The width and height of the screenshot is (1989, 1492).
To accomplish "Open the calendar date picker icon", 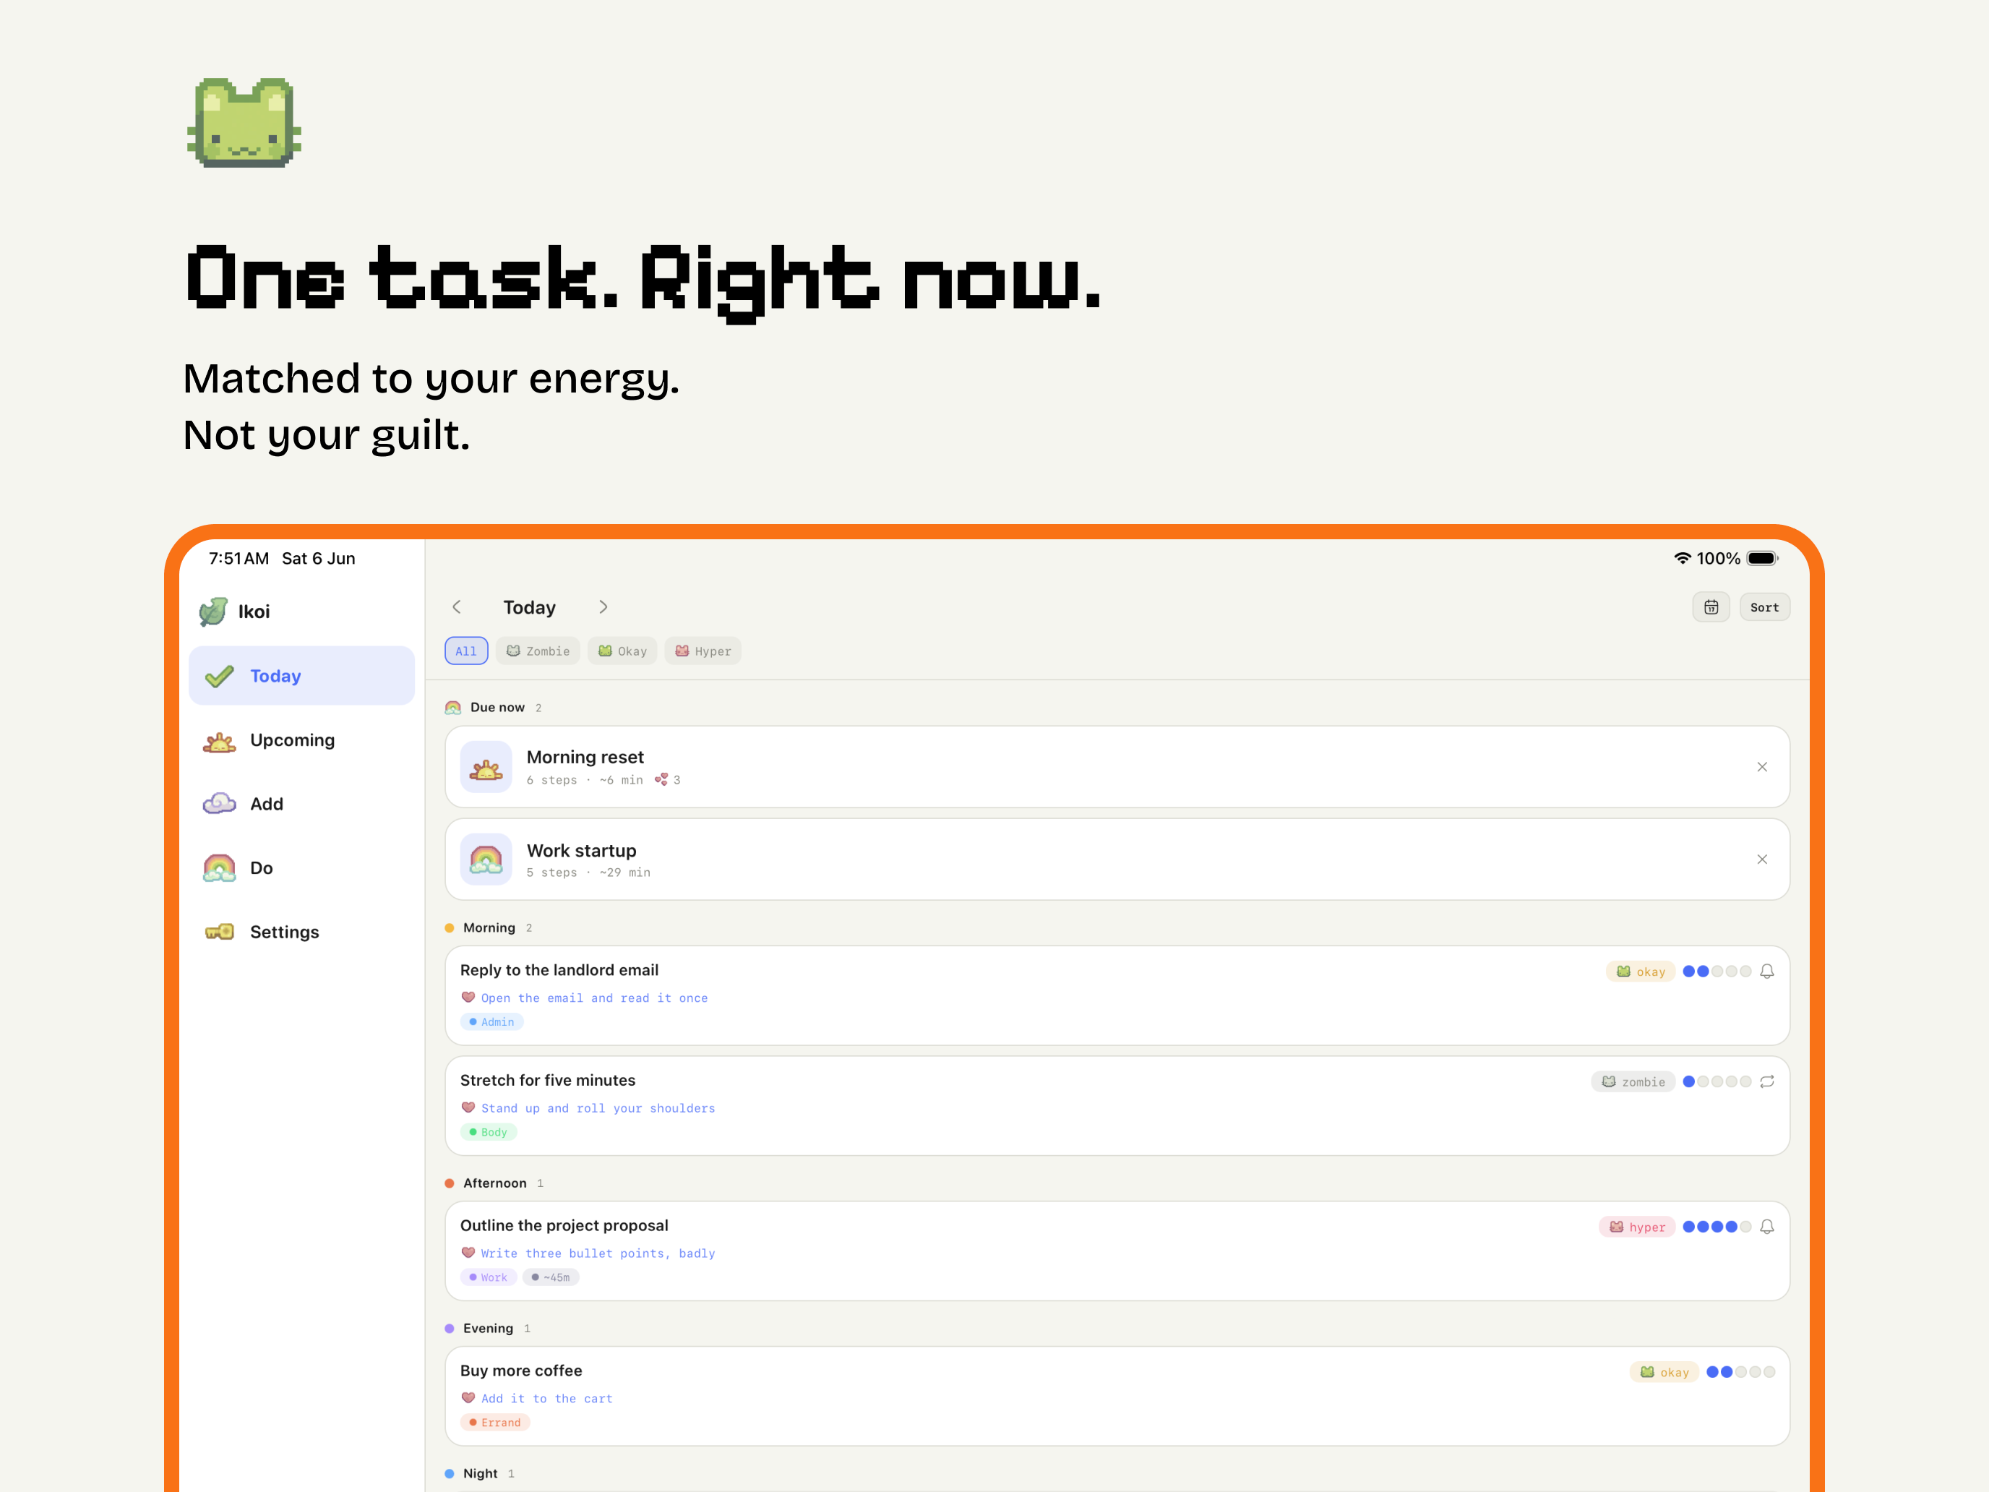I will 1710,607.
